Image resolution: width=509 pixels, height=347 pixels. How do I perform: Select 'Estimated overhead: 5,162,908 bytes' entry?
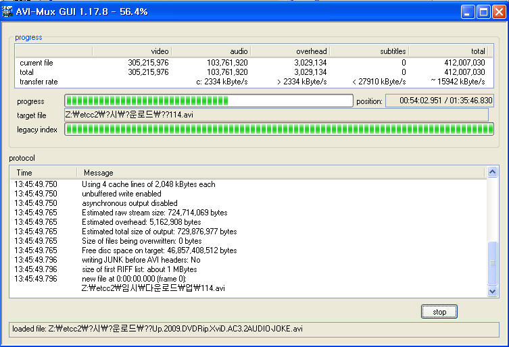141,222
